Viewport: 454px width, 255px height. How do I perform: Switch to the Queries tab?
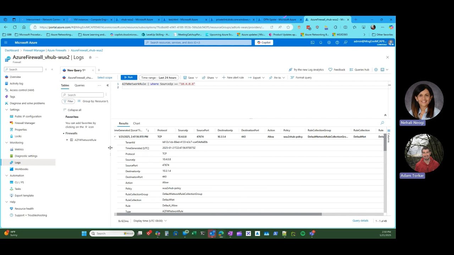[79, 85]
